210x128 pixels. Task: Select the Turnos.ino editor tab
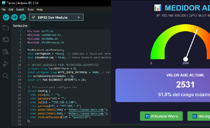[x=20, y=26]
